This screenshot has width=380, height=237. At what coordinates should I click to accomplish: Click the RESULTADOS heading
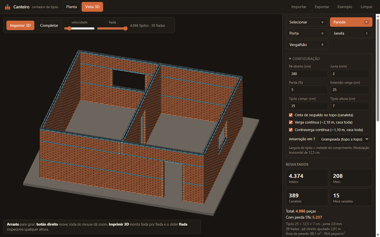(297, 165)
